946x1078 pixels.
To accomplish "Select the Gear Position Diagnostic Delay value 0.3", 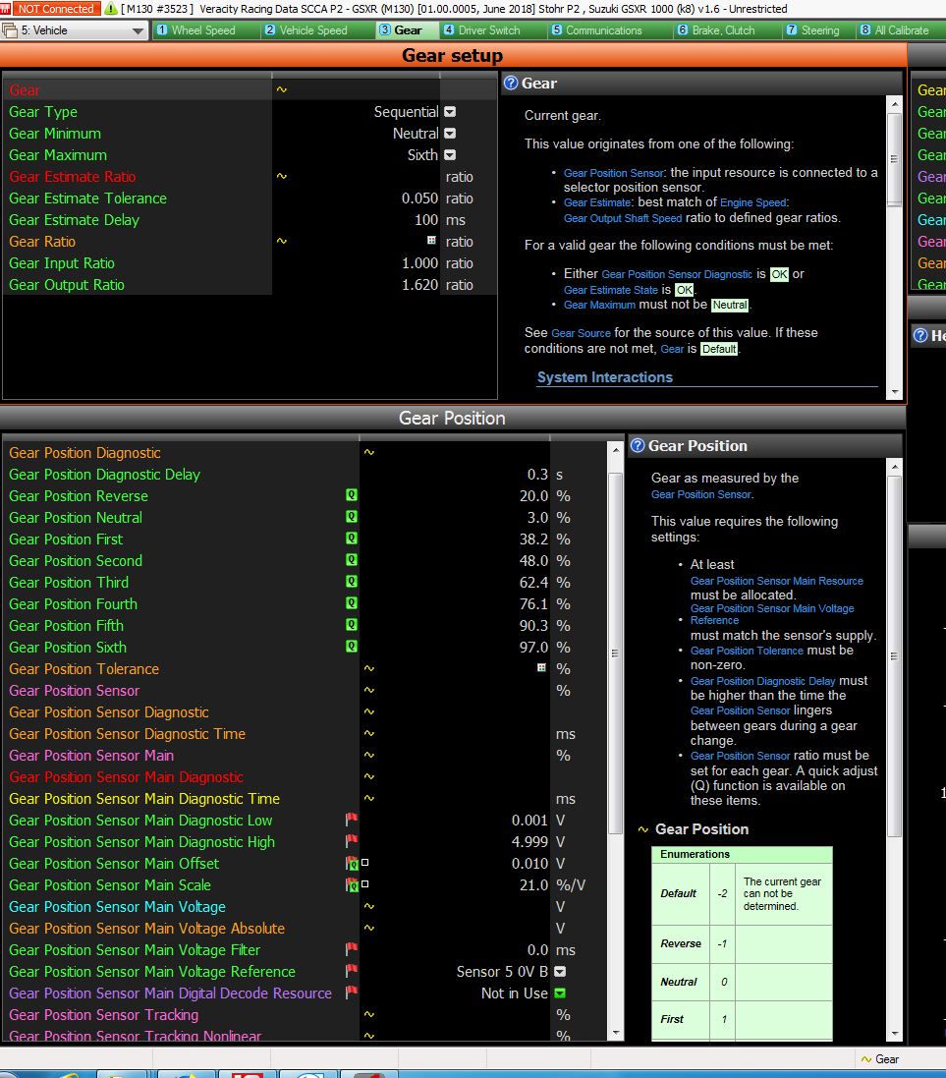I will click(x=537, y=475).
